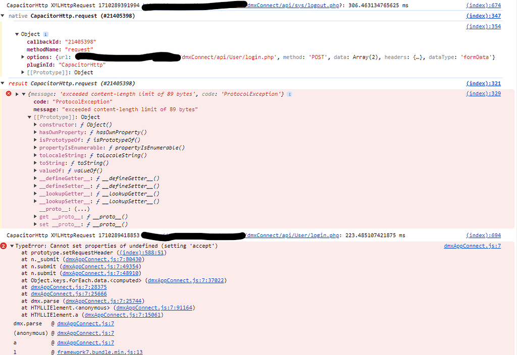Expand the __defineSetter__ entry
Viewport: 517px width, 355px height.
(x=35, y=186)
